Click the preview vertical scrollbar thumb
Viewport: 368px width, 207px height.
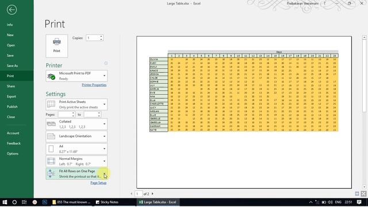pyautogui.click(x=364, y=75)
